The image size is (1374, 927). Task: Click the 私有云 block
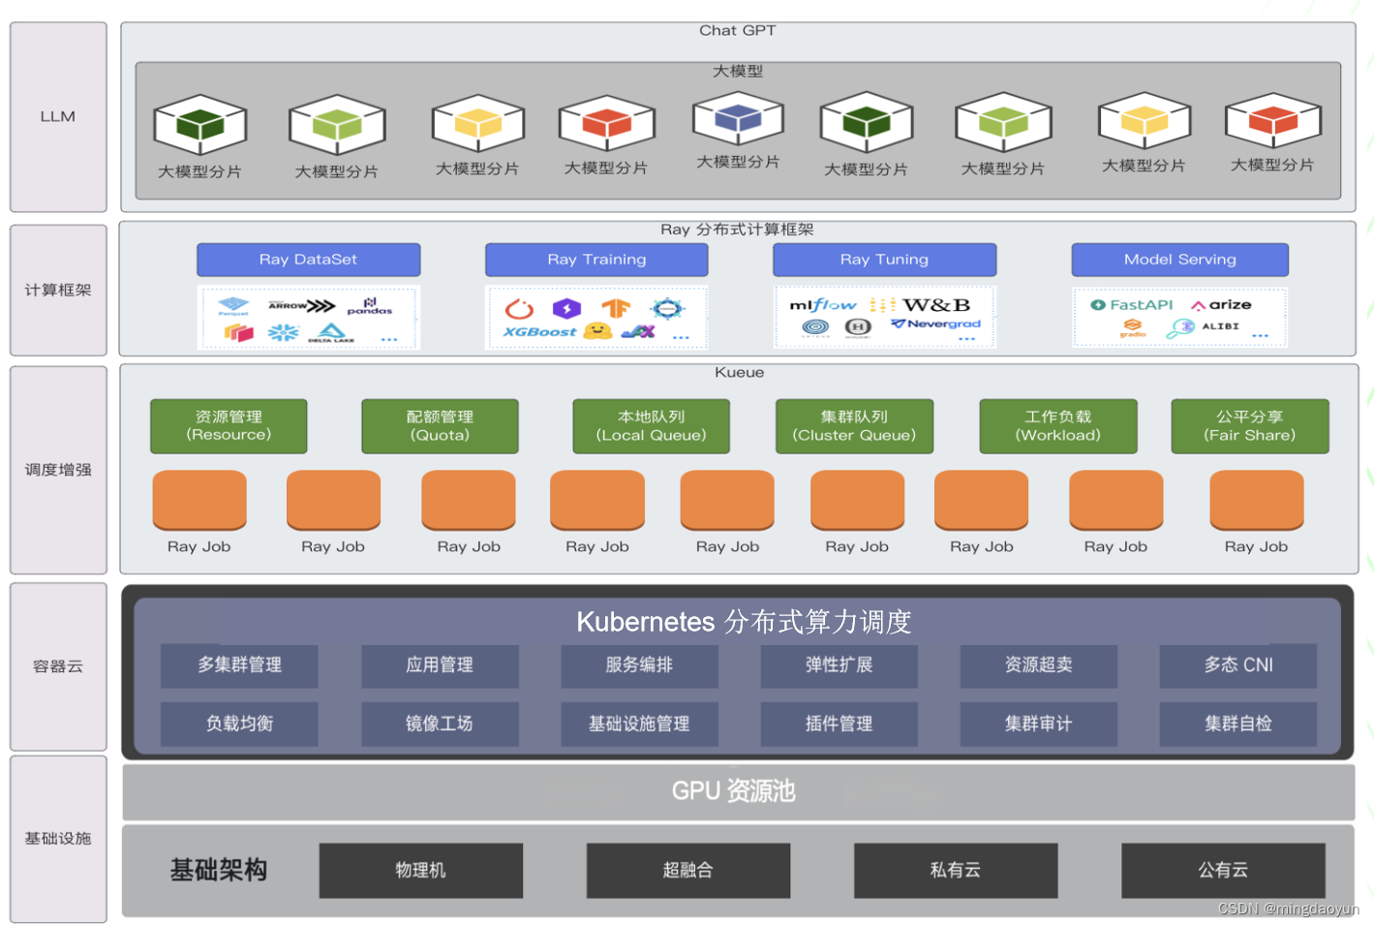pyautogui.click(x=956, y=870)
